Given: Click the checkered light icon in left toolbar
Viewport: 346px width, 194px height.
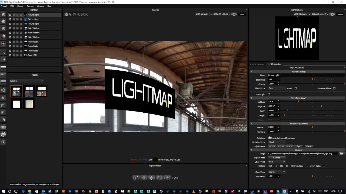Looking at the screenshot, I should (x=4, y=44).
